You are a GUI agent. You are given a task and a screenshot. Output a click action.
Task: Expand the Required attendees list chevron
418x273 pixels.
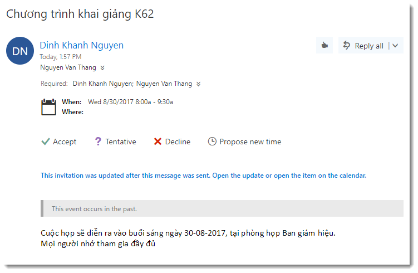tap(199, 84)
